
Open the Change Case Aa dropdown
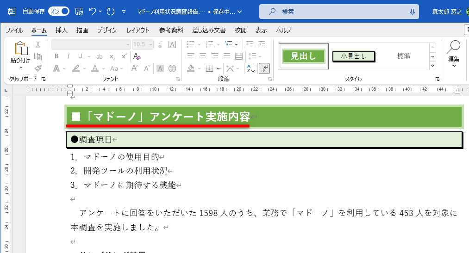(x=116, y=68)
